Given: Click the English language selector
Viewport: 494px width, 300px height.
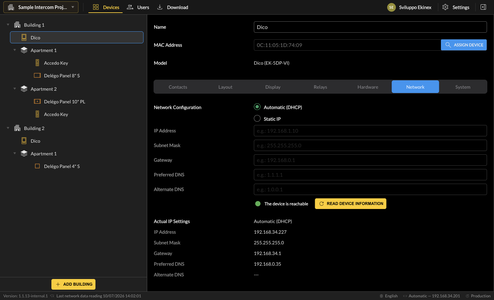Looking at the screenshot, I should click(389, 296).
